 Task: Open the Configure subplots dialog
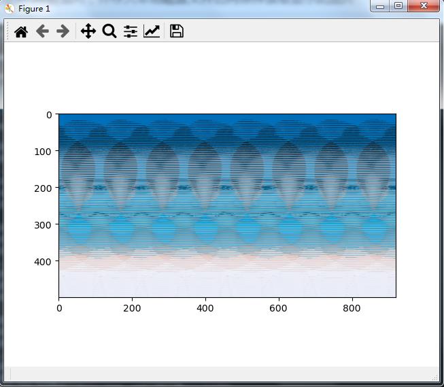(131, 31)
